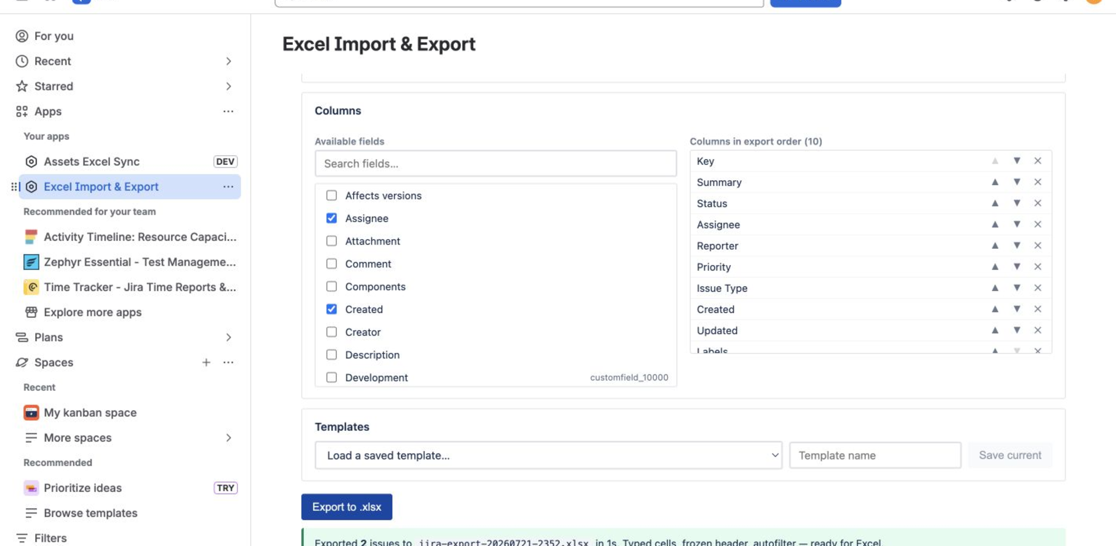The width and height of the screenshot is (1116, 546).
Task: Move Assignee column up
Action: 995,224
